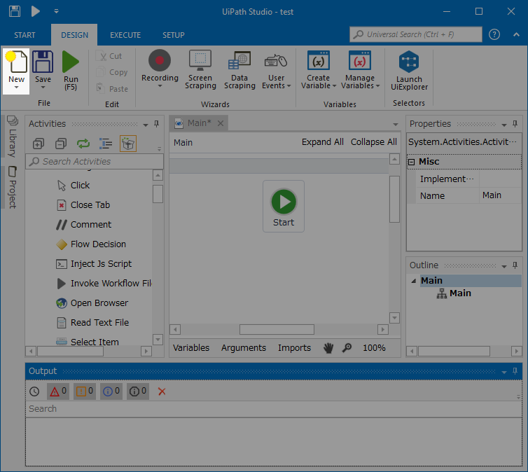Open the Arguments bottom tab
Viewport: 528px width, 472px height.
(x=244, y=348)
